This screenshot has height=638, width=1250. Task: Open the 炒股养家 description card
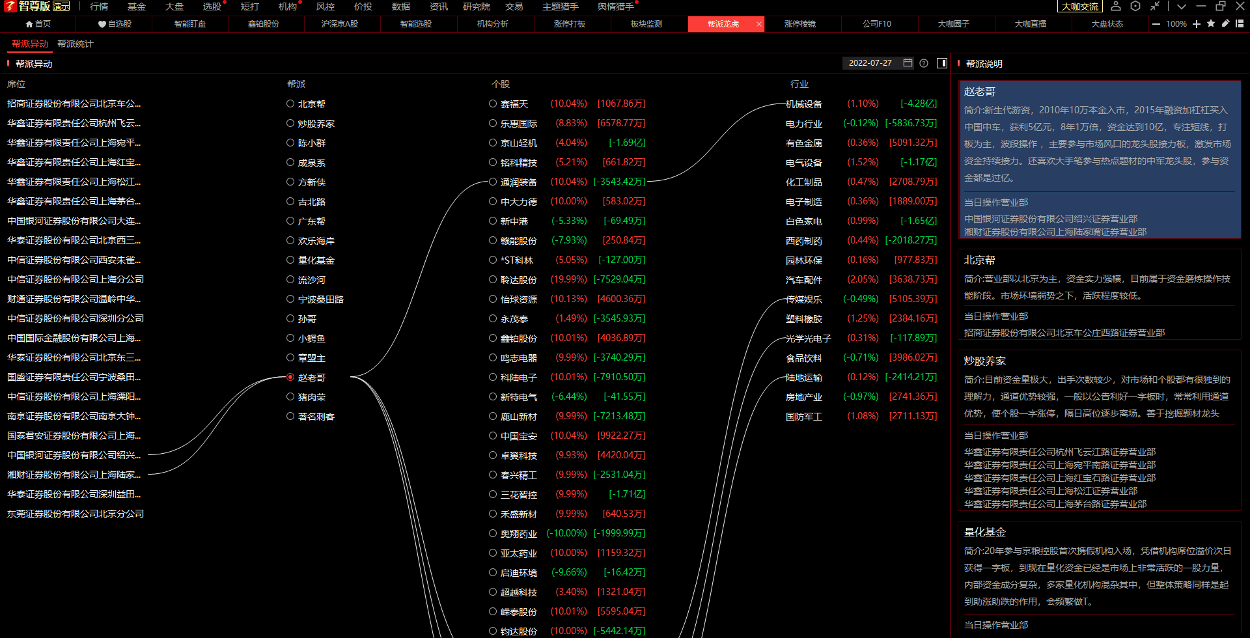pyautogui.click(x=1099, y=430)
